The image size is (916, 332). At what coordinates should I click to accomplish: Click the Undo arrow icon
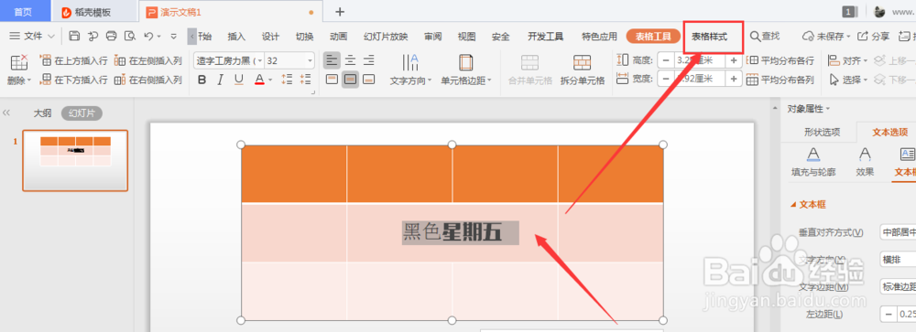click(148, 37)
